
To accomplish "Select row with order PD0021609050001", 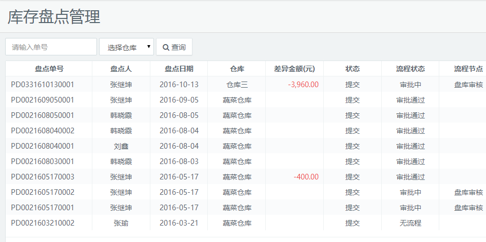I will 43,100.
